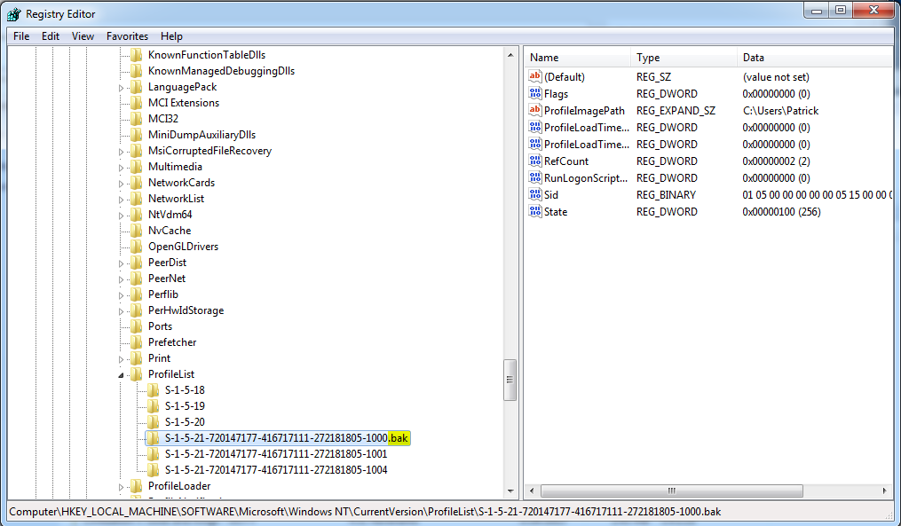Select the S-1-5-21 key ending in 1001
The image size is (901, 526).
275,454
